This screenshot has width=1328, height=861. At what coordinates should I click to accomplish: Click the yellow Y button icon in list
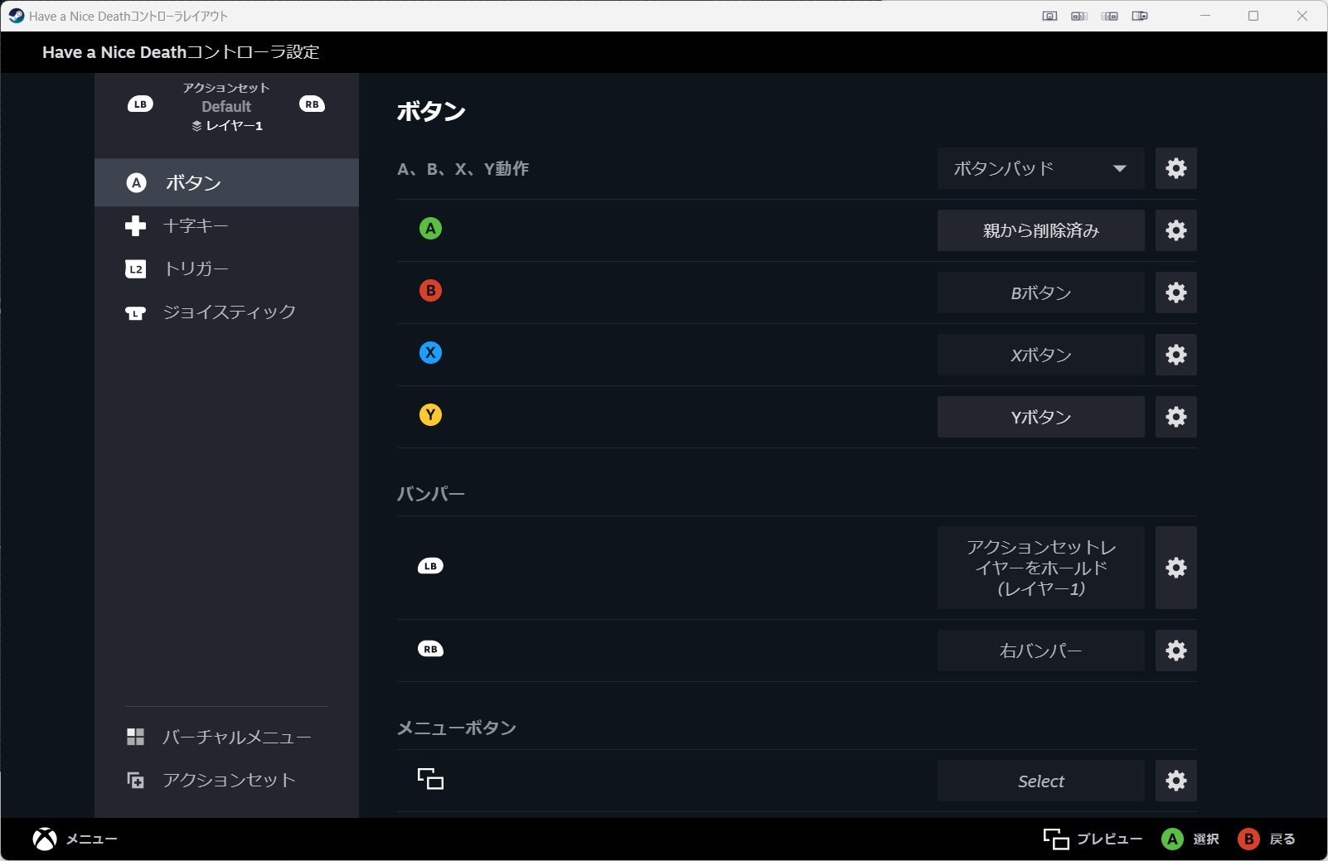pyautogui.click(x=430, y=415)
